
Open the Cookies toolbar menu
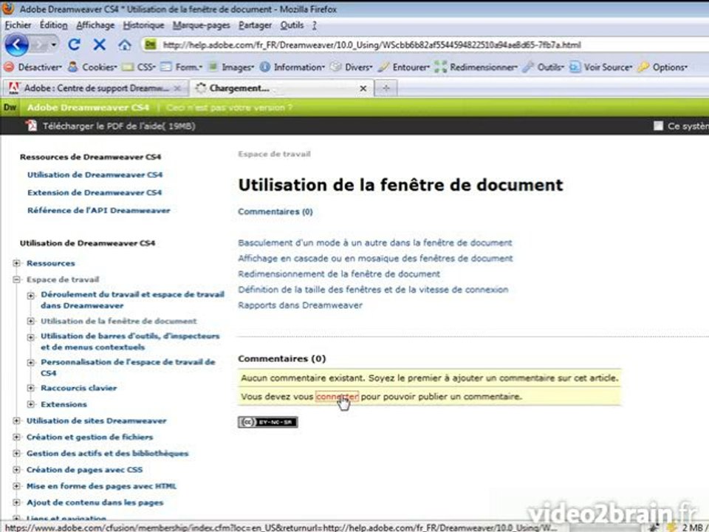[92, 67]
